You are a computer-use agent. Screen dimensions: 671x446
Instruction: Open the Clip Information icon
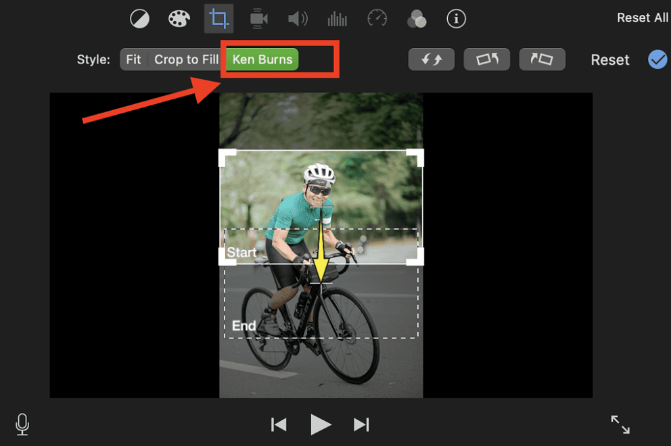457,19
